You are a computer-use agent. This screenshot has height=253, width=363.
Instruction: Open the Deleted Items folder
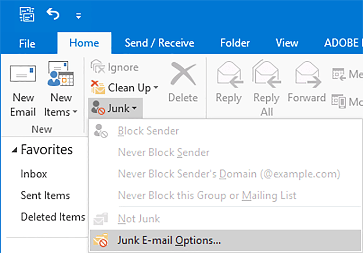[53, 217]
